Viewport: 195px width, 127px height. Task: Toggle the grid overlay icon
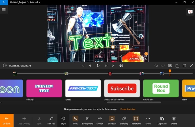[184, 65]
